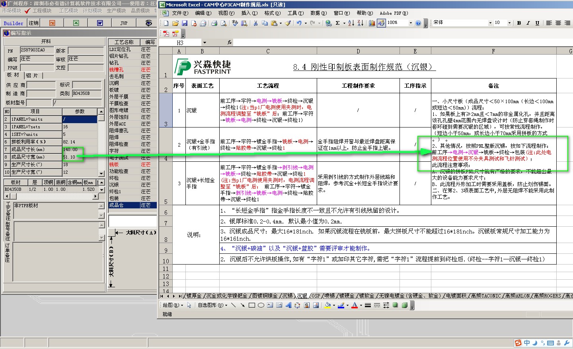Click the Sort Descending Z-A icon
This screenshot has height=349, width=573.
(360, 23)
